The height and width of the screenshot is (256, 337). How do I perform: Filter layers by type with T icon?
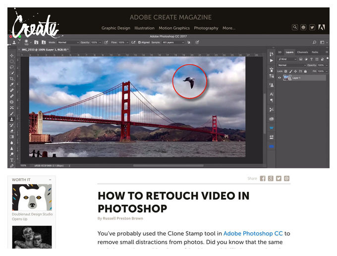[311, 59]
